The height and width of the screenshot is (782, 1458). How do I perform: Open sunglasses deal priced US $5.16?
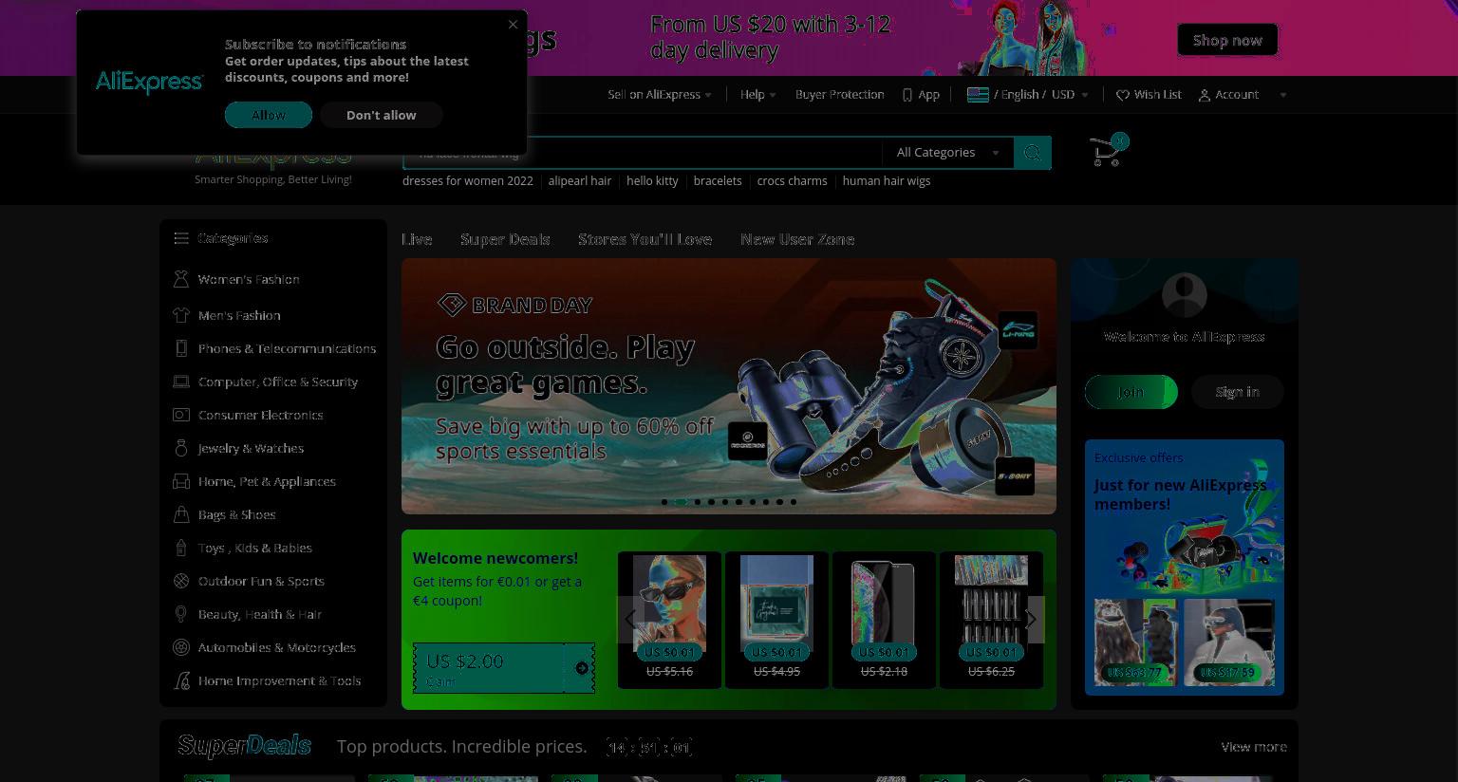click(x=669, y=620)
